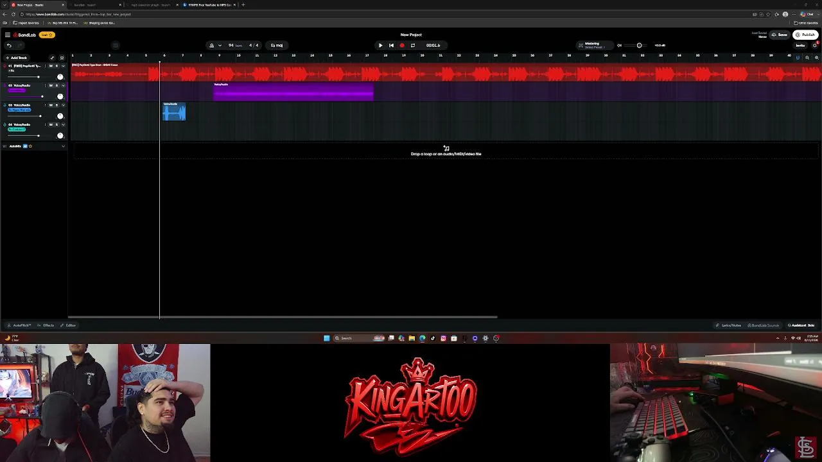
Task: Open the Editor tab
Action: (x=69, y=325)
